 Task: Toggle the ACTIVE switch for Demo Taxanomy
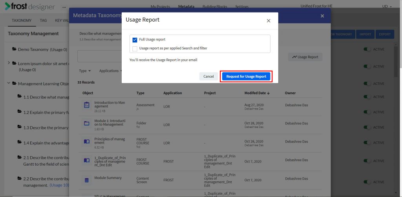click(x=367, y=49)
